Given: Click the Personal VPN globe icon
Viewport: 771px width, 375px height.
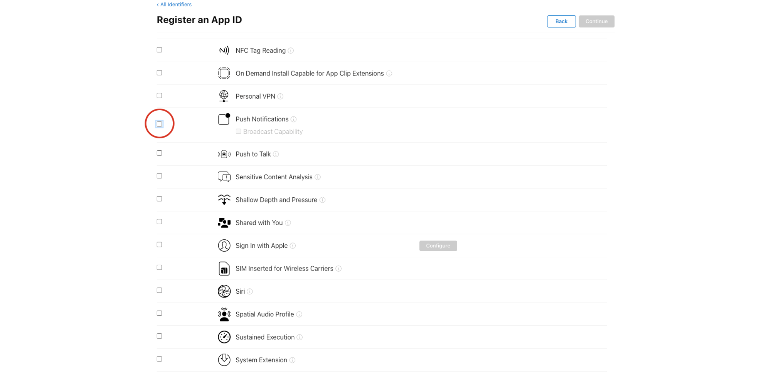Looking at the screenshot, I should 224,96.
